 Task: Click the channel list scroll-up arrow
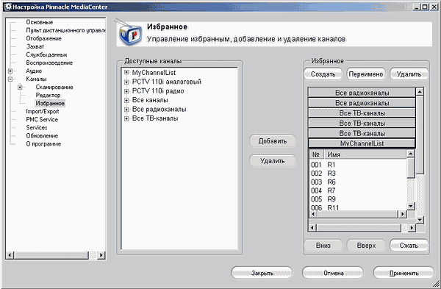tap(411, 154)
